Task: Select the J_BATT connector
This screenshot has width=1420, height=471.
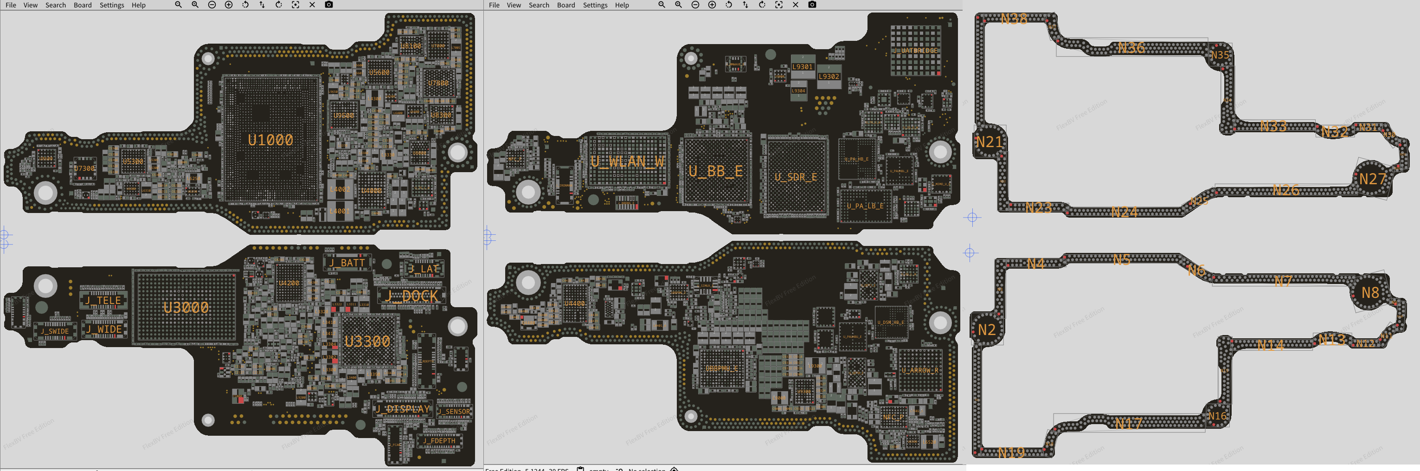Action: [x=347, y=263]
